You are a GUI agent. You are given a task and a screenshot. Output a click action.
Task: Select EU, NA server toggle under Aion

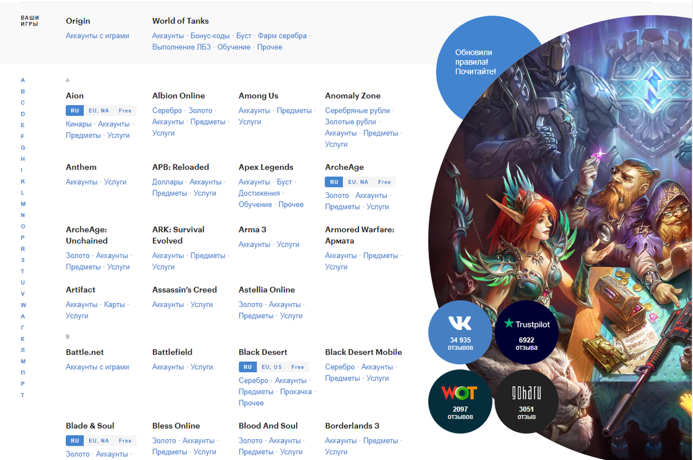point(99,110)
